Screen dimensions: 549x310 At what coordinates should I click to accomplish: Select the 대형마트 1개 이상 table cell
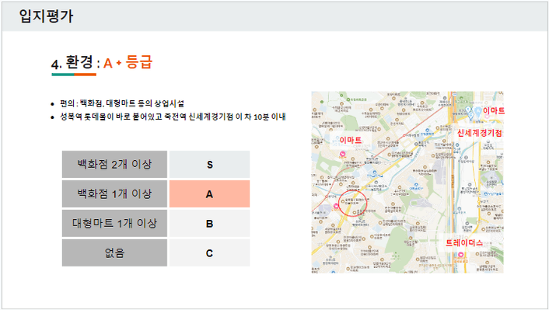pos(114,224)
